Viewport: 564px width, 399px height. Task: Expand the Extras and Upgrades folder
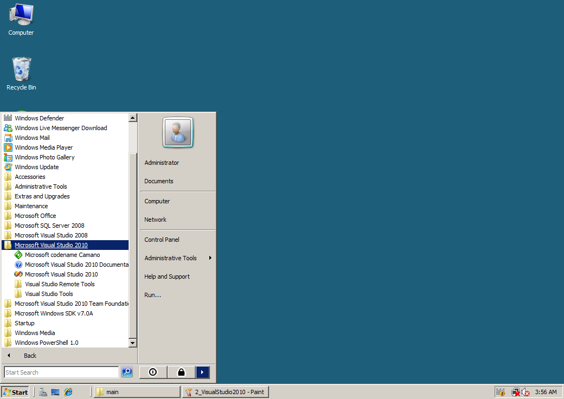tap(65, 196)
